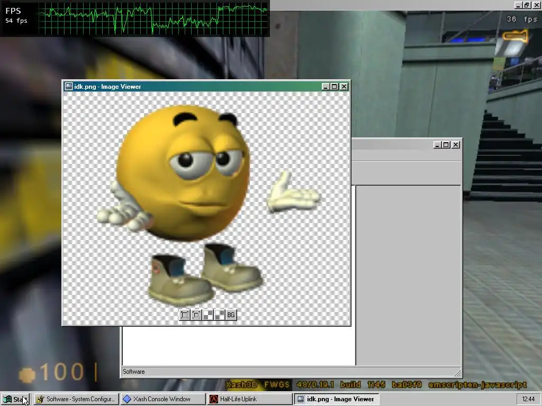Click the actual-size icon in Image Viewer toolbar

click(196, 315)
